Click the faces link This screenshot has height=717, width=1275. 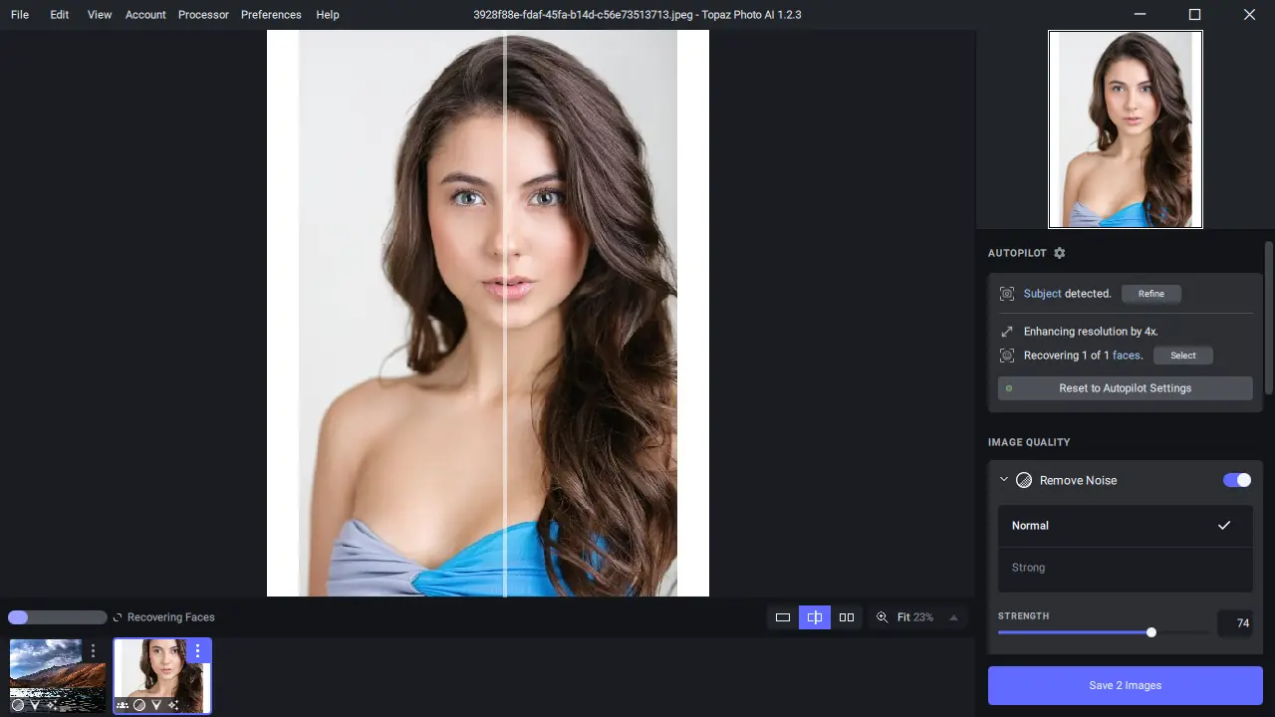1126,356
